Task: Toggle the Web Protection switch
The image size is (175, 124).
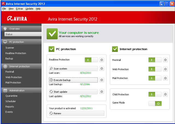Action: coord(155,69)
